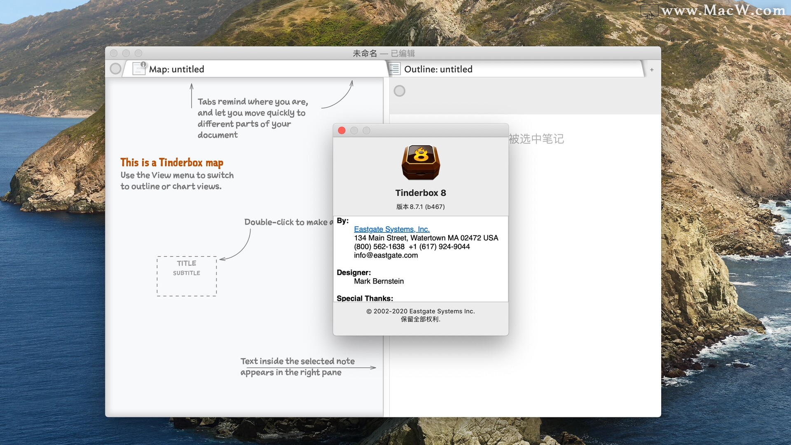Click the circle badge in the text pane
The image size is (791, 445).
(x=399, y=91)
